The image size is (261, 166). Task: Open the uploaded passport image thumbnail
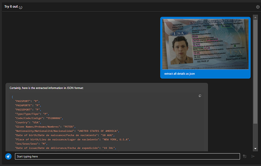coord(206,44)
